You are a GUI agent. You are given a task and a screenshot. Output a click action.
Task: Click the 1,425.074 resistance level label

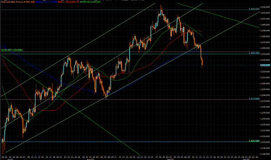tap(254, 9)
